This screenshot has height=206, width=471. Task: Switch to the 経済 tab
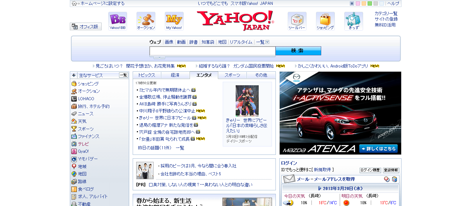[175, 75]
